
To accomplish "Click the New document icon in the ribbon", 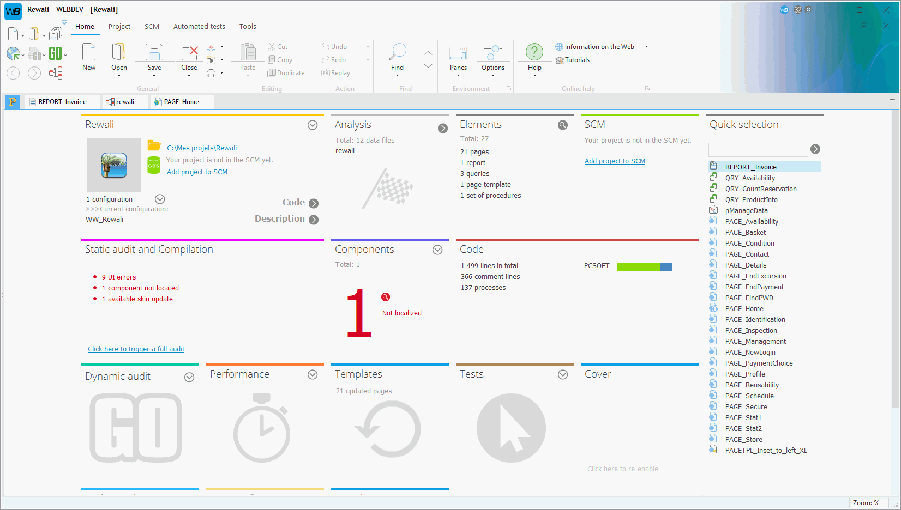I will coord(89,52).
